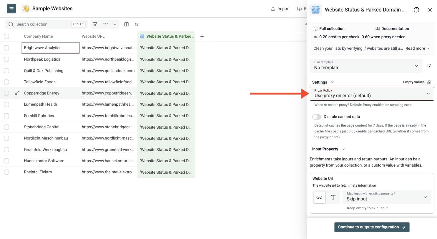Open the hamburger menu button
The height and width of the screenshot is (239, 437).
pyautogui.click(x=11, y=9)
